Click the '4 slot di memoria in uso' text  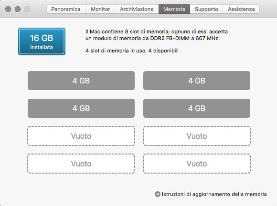(x=116, y=51)
